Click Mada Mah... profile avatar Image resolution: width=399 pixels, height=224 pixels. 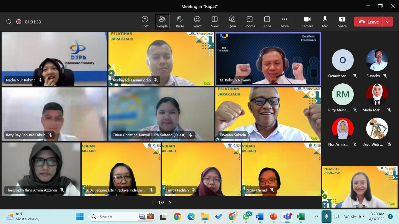[x=377, y=94]
